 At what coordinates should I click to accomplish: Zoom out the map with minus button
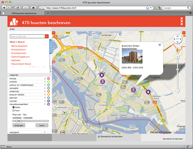177,91
